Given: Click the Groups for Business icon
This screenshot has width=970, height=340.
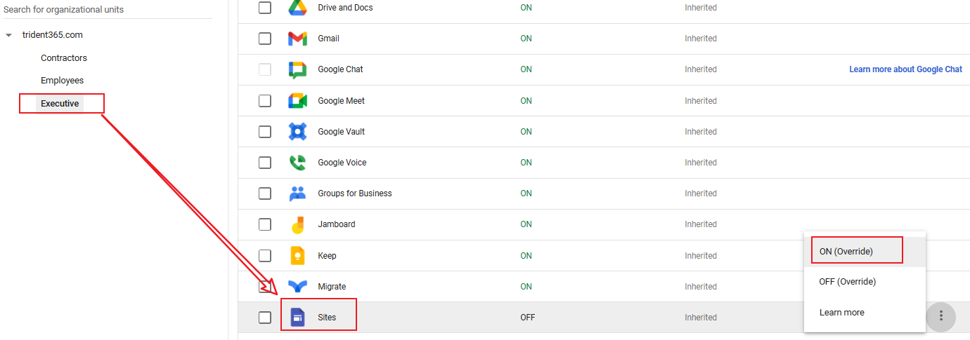Looking at the screenshot, I should (x=297, y=193).
